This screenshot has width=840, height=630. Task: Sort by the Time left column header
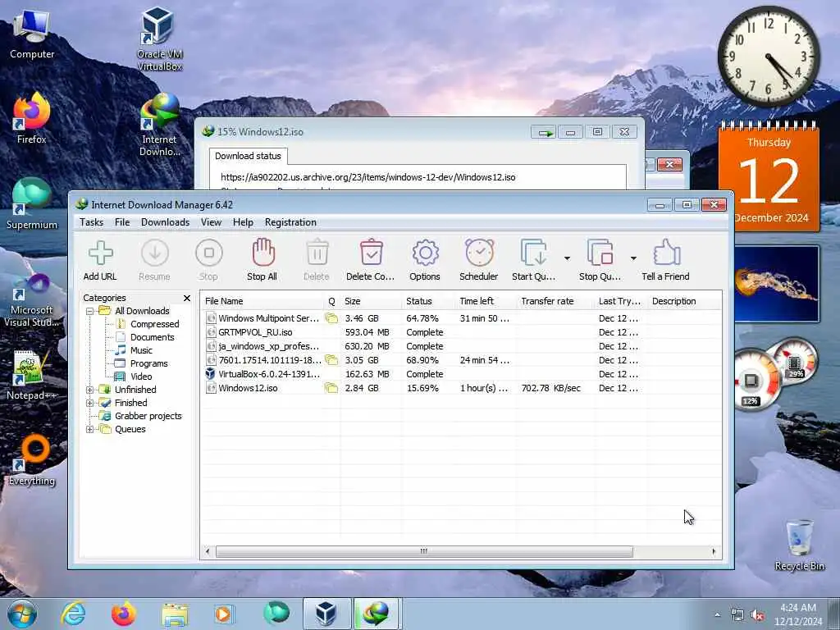pyautogui.click(x=486, y=301)
